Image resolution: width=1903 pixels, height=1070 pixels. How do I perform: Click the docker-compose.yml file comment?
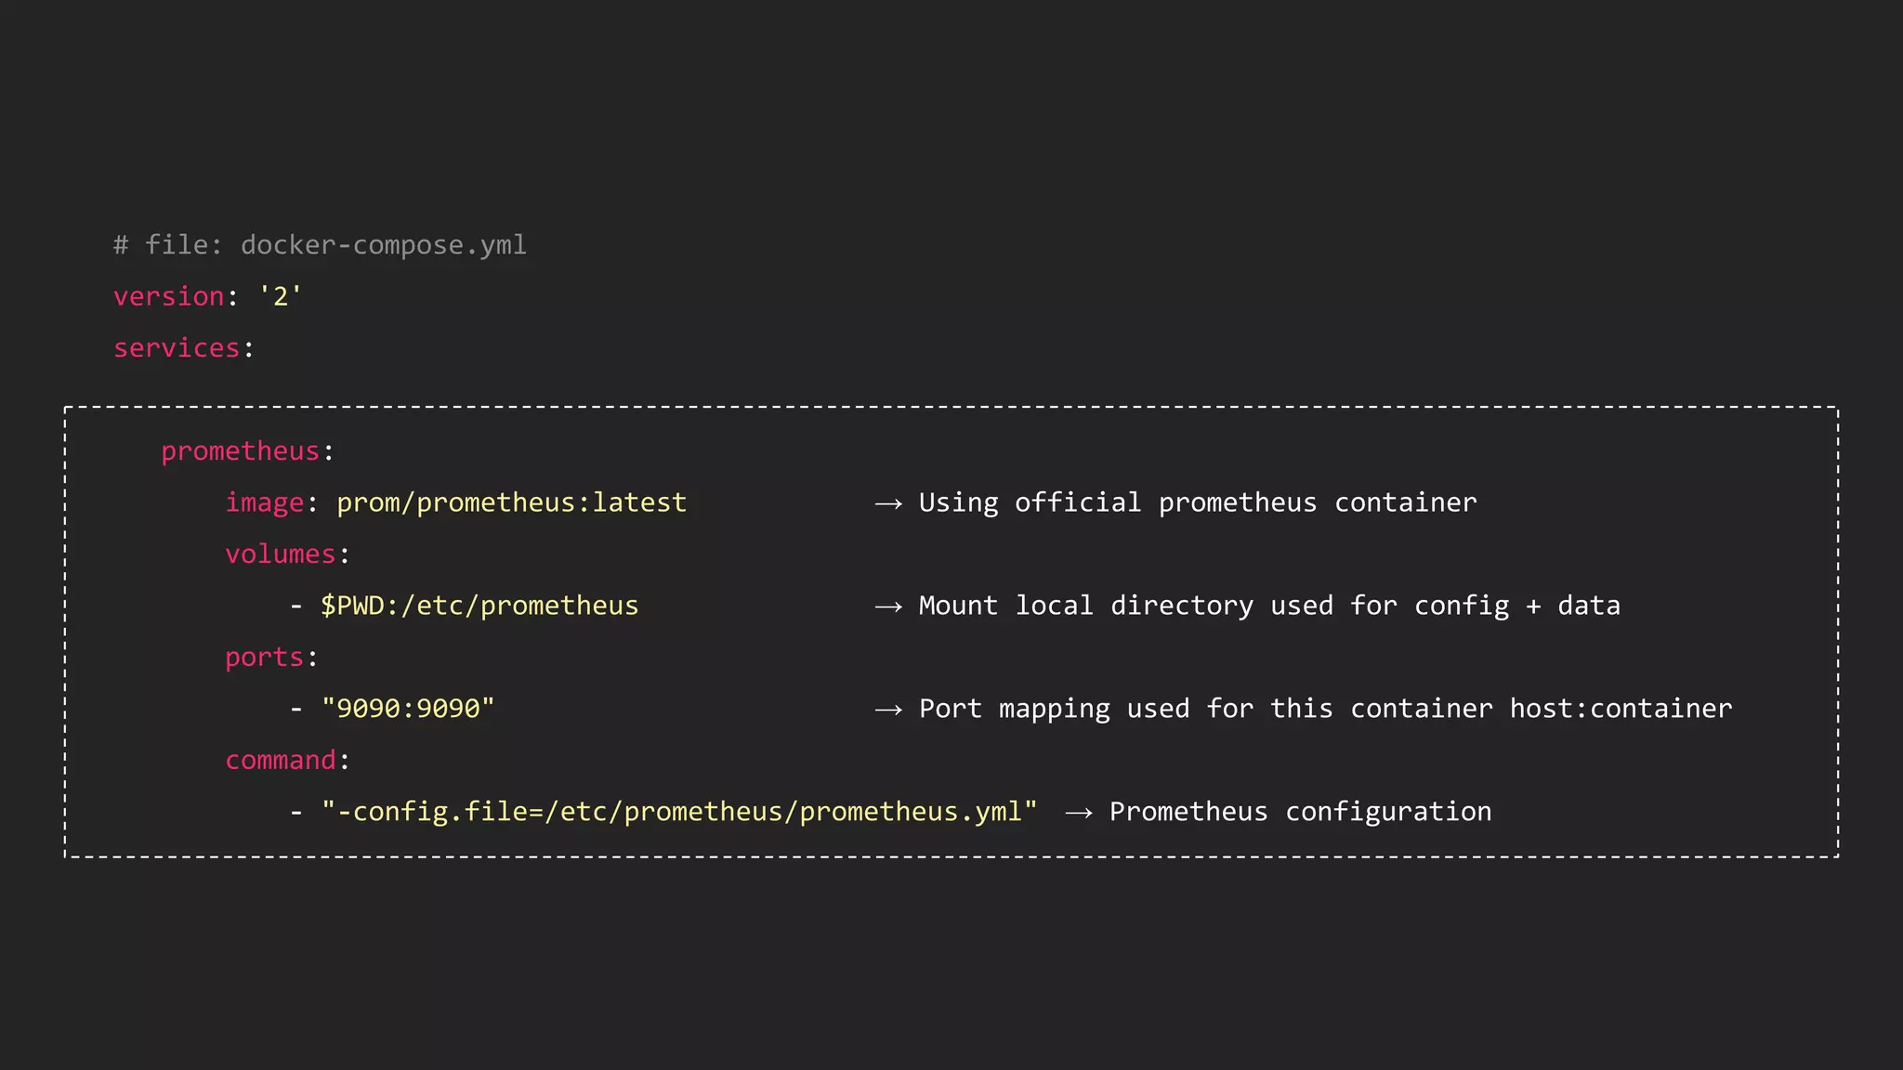[x=320, y=245]
